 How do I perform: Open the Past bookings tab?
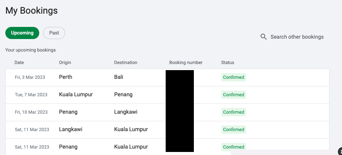pos(54,33)
